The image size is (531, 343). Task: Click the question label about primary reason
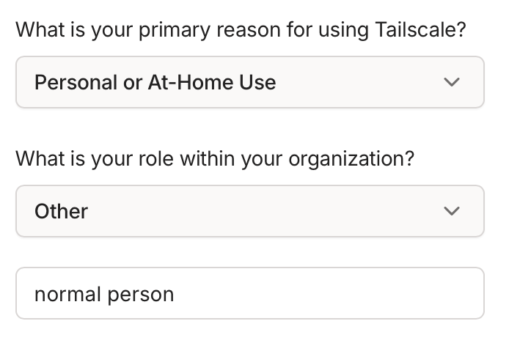coord(241,31)
